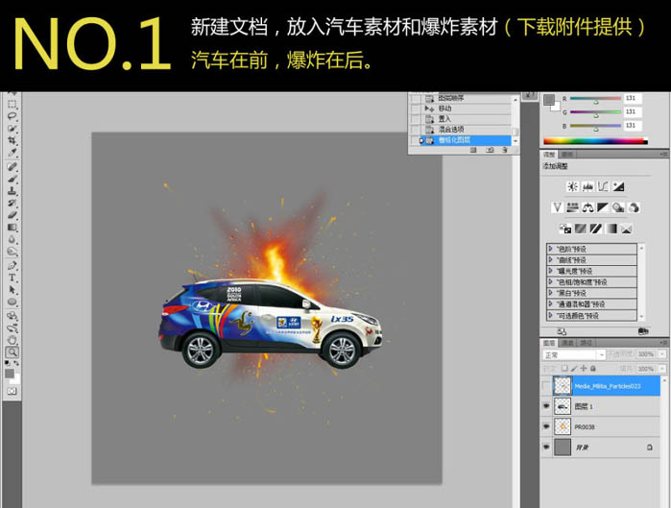Show the Media_Militia_Particles023 layer
The image size is (671, 508).
pyautogui.click(x=546, y=386)
